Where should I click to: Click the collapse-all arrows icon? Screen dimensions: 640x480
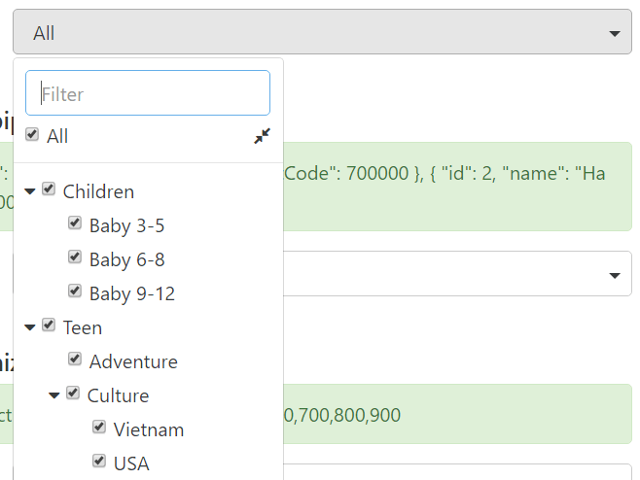262,136
